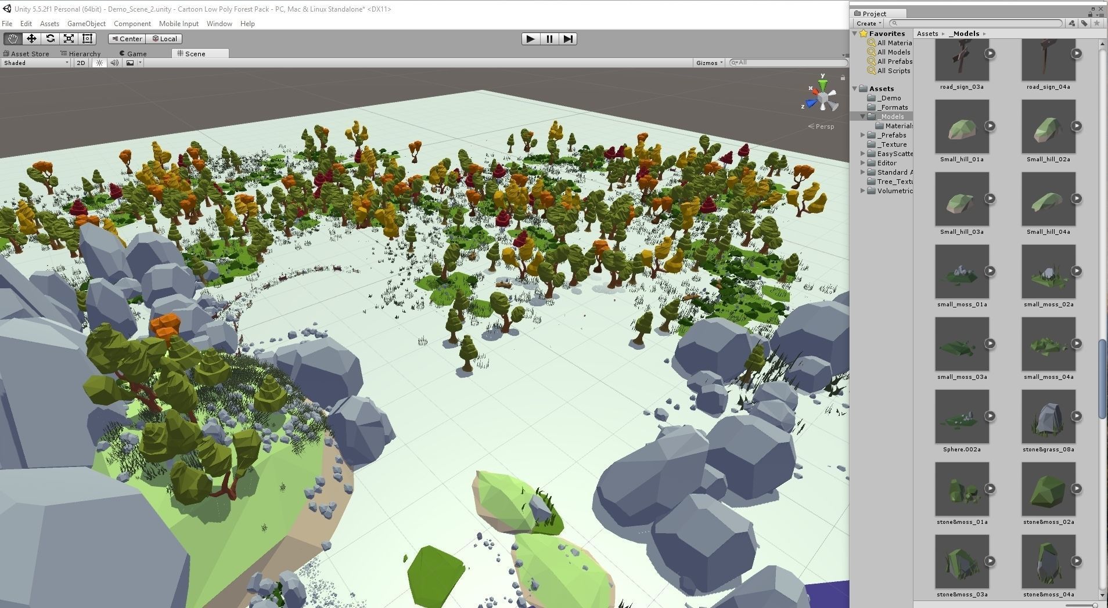
Task: Open the Shaded draw mode dropdown
Action: 35,63
